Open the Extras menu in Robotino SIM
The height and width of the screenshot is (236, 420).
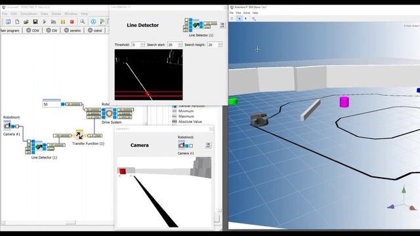coord(247,13)
